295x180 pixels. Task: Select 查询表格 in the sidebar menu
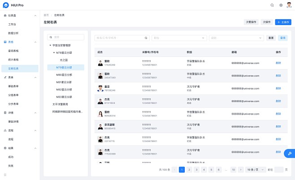point(13,51)
